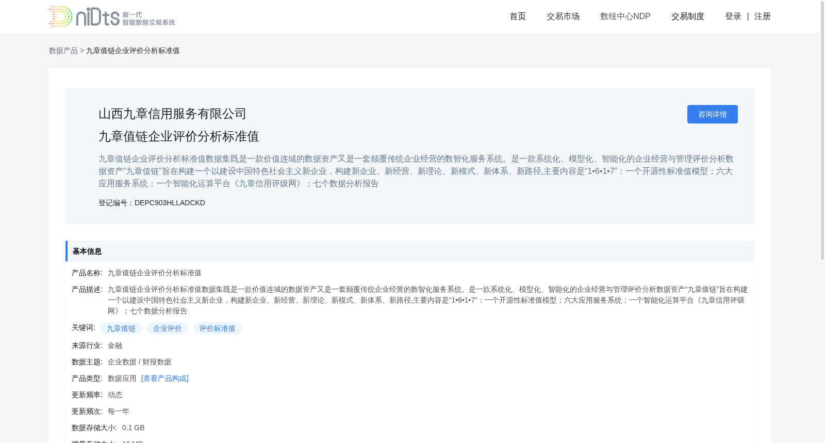
Task: Click the 基本信息 section header
Action: (410, 251)
